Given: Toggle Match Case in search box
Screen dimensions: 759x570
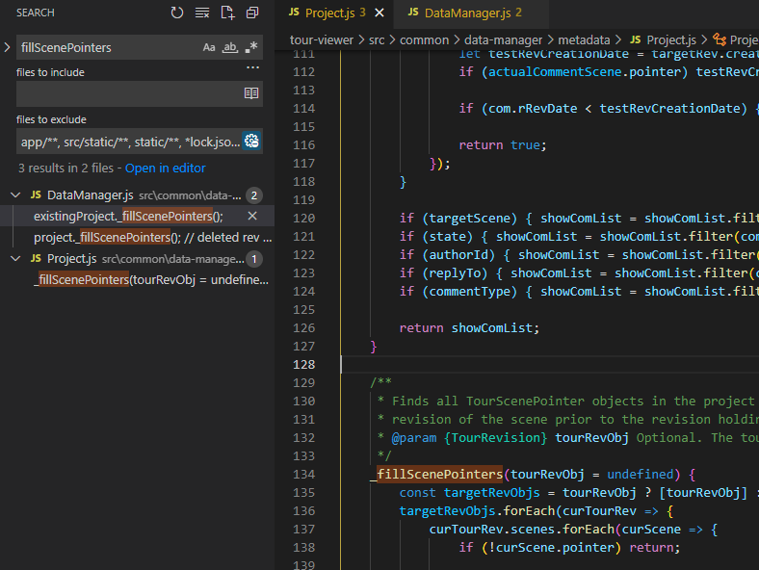Looking at the screenshot, I should [x=209, y=47].
